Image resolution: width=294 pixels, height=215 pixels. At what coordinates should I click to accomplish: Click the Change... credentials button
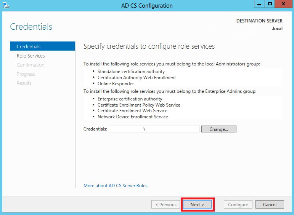218,129
